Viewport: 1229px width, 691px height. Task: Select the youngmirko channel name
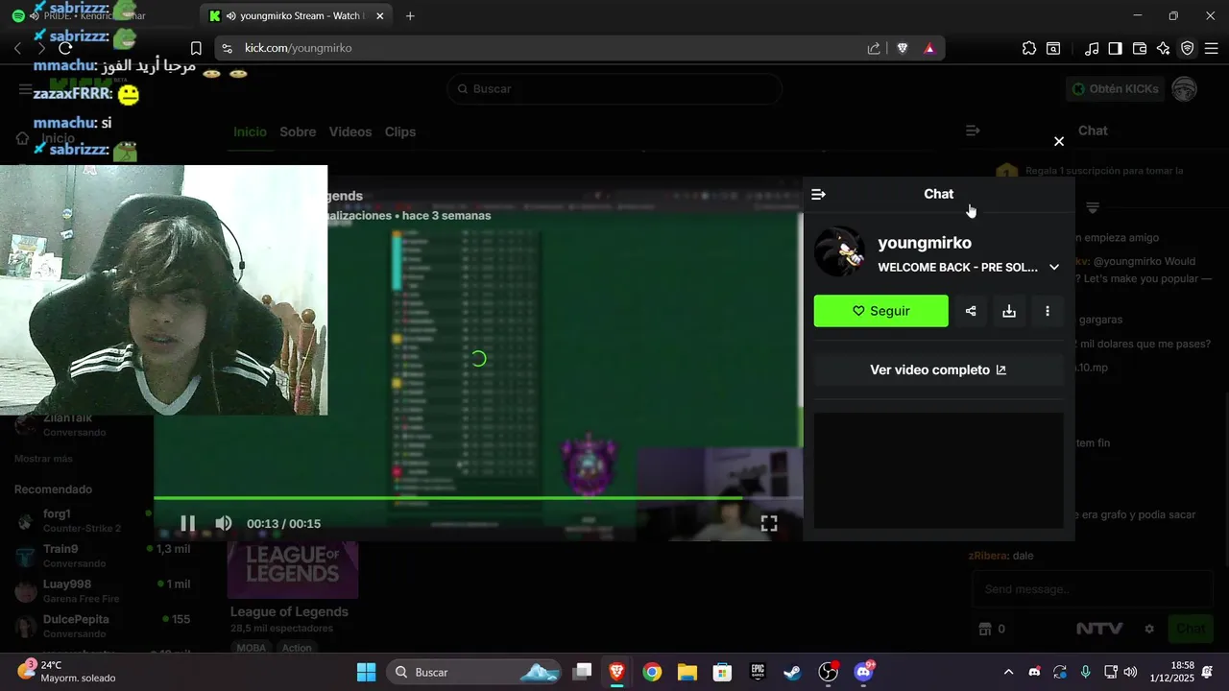tap(925, 243)
